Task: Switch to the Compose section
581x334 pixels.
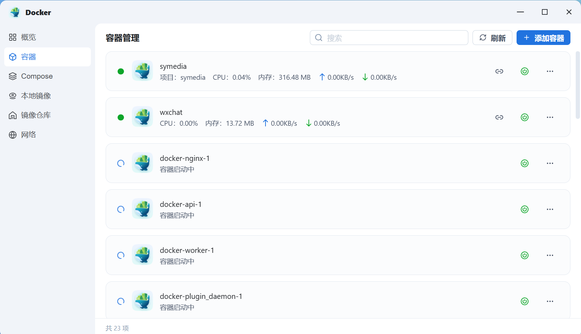Action: click(x=37, y=76)
